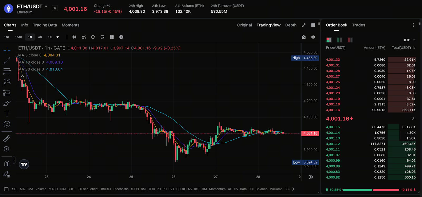The image size is (422, 197).
Task: Collapse the indicator legend chevron
Action: 23,76
